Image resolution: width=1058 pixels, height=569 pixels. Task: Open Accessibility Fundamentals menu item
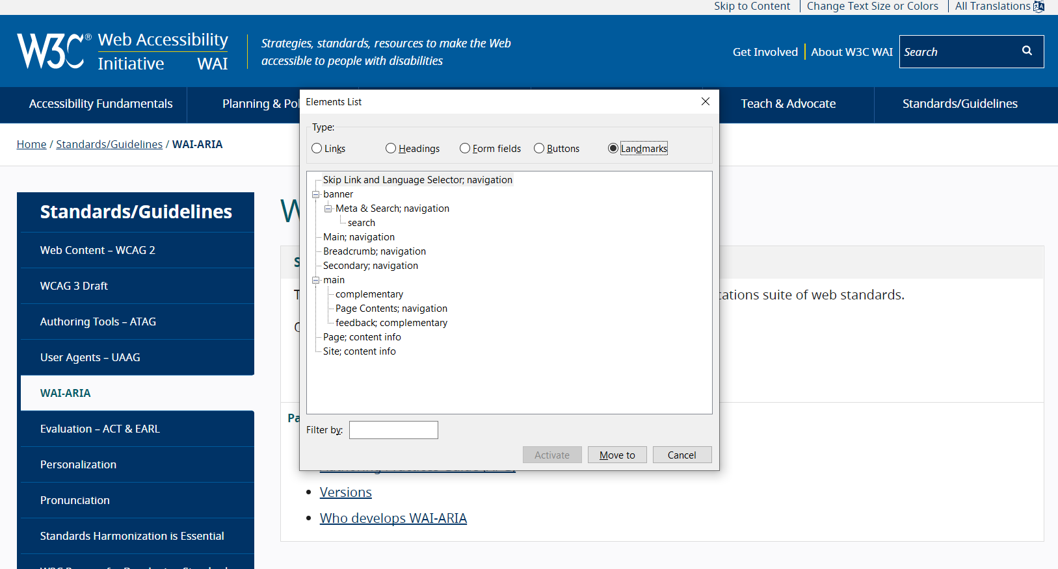click(101, 104)
